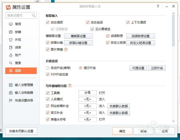Click help icon beside 图片表情

point(66,49)
